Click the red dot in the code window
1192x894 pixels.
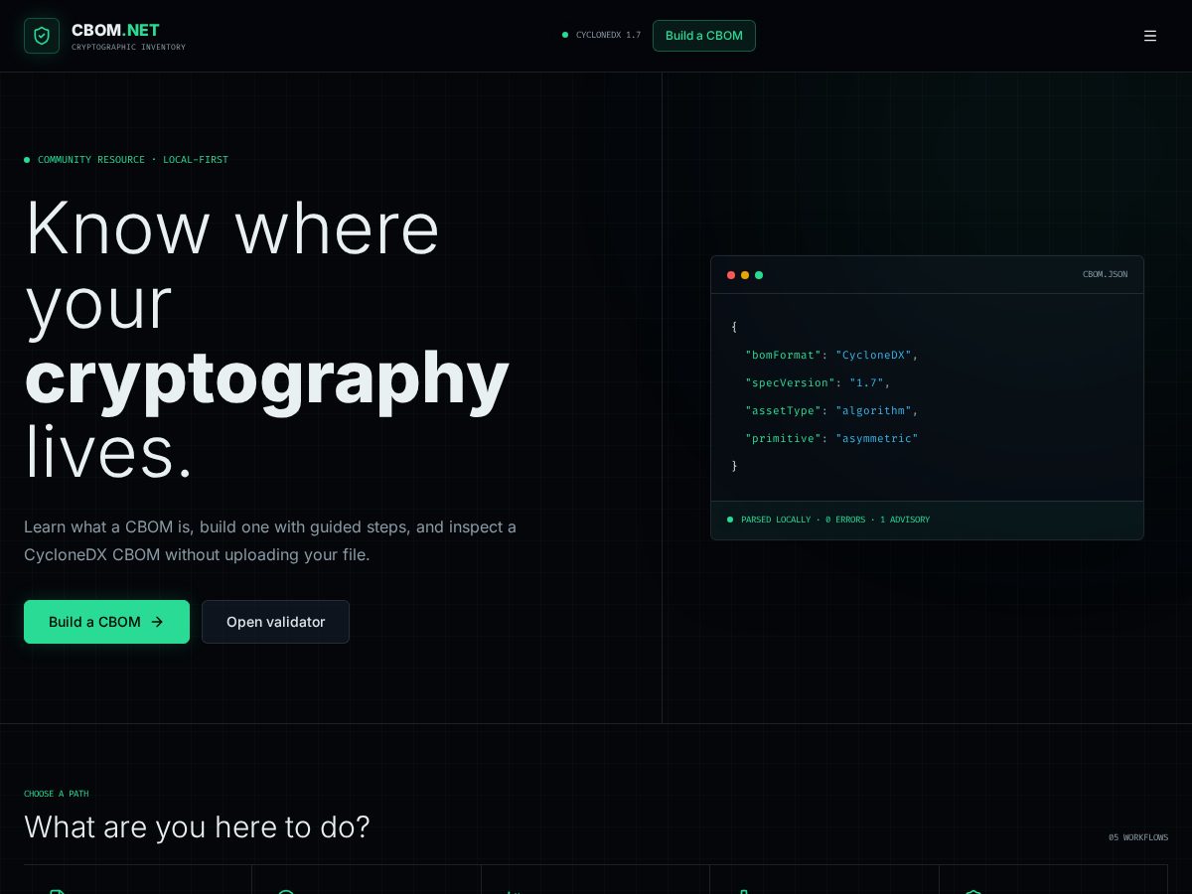(x=731, y=275)
